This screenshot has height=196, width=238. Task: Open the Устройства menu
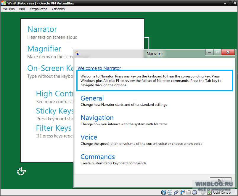pos(38,9)
